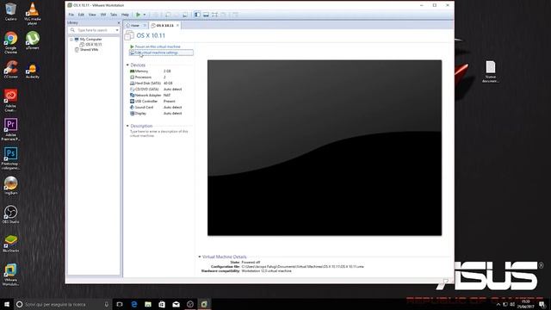This screenshot has height=310, width=551.
Task: Click the snapshot manager toolbar icon
Action: (x=185, y=15)
